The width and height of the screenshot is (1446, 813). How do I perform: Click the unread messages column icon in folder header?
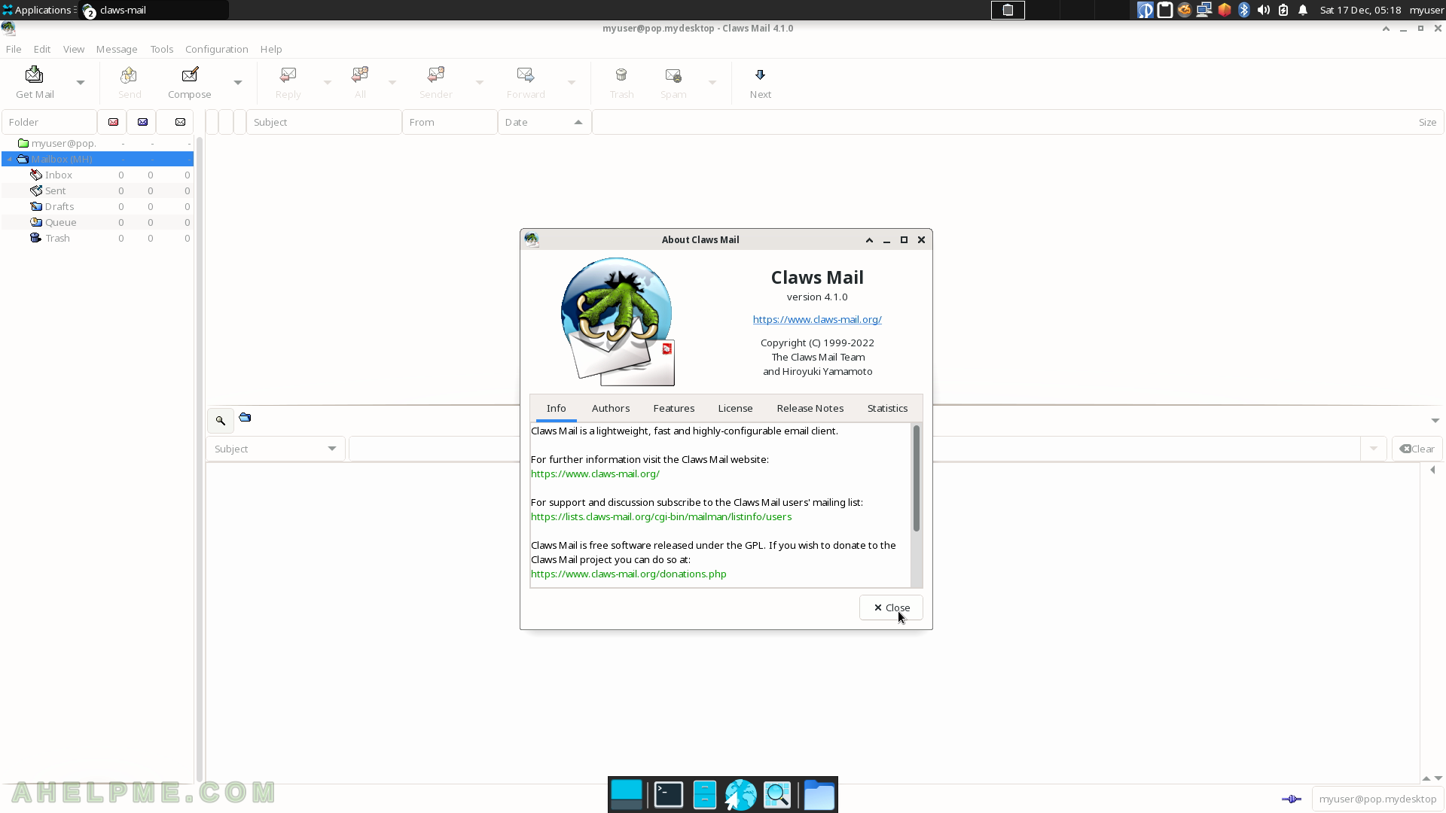[142, 122]
